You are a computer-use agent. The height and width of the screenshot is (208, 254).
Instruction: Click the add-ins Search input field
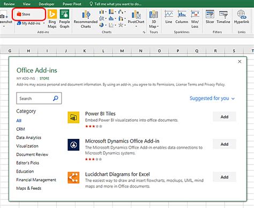(39, 98)
